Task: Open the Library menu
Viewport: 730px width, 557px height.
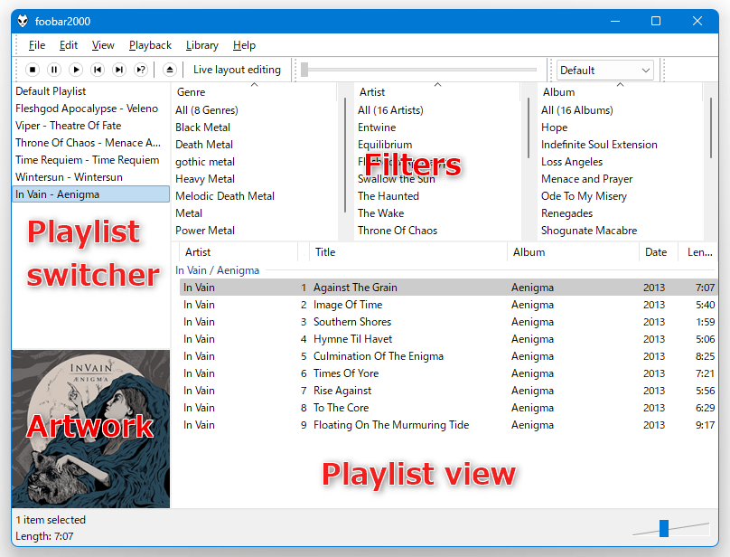Action: pyautogui.click(x=202, y=45)
